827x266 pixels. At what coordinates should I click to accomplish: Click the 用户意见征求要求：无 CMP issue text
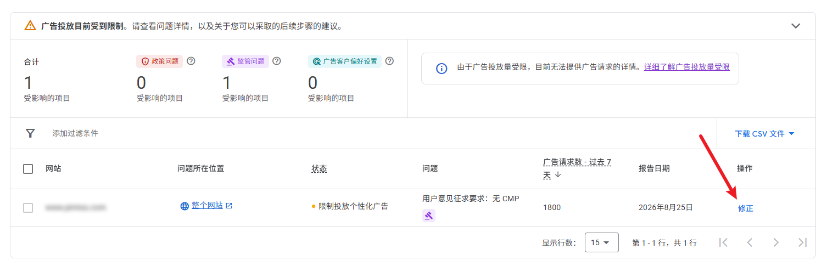(471, 199)
